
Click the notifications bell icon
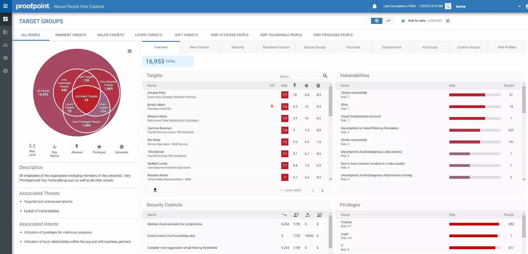tap(375, 6)
